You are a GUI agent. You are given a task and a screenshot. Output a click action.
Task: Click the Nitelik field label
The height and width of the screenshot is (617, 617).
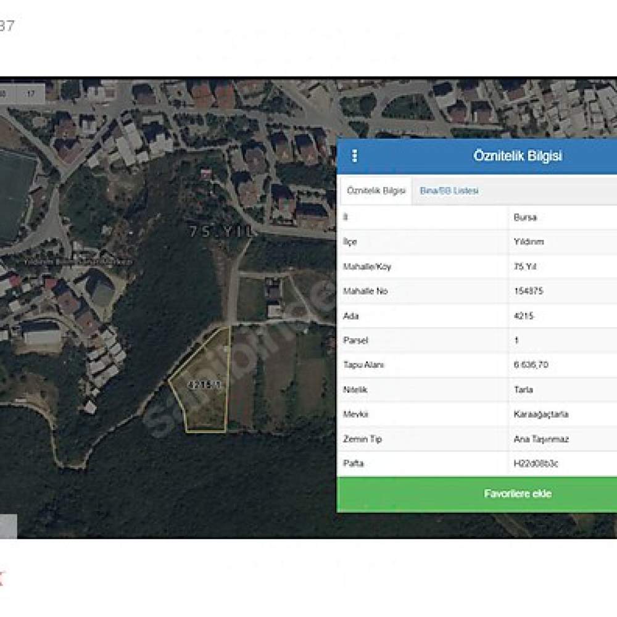click(x=355, y=389)
